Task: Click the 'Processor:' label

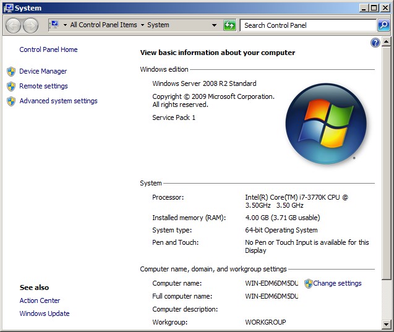Action: click(x=168, y=197)
